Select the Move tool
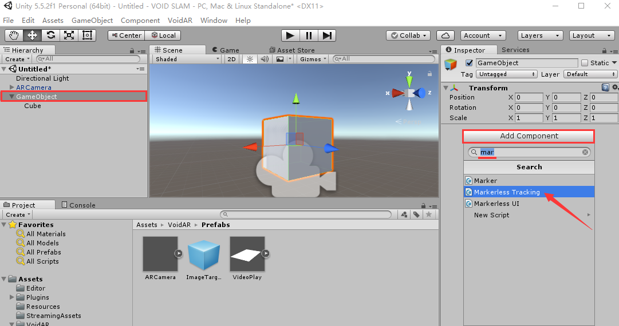The width and height of the screenshot is (619, 326). (33, 35)
